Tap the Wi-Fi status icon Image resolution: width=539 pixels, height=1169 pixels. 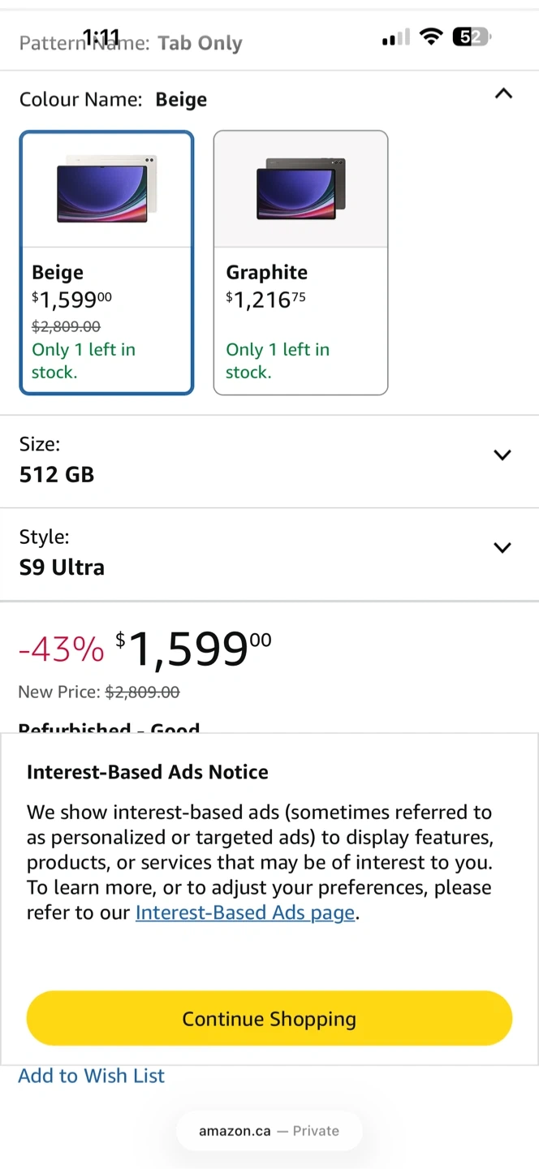click(x=431, y=37)
